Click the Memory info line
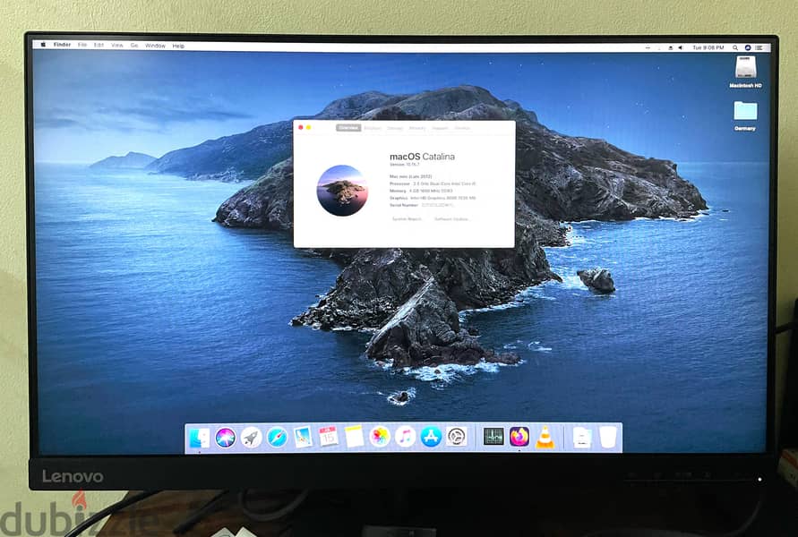 (421, 191)
